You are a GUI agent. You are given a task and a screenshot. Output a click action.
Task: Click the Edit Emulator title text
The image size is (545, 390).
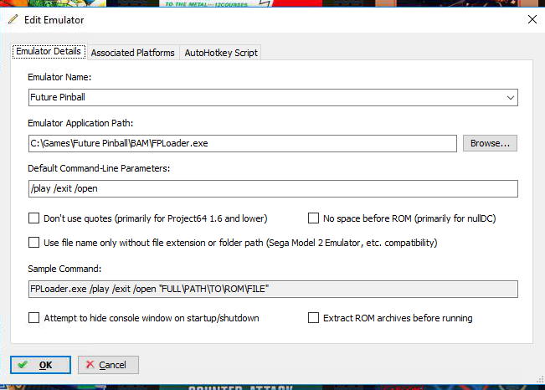(54, 20)
